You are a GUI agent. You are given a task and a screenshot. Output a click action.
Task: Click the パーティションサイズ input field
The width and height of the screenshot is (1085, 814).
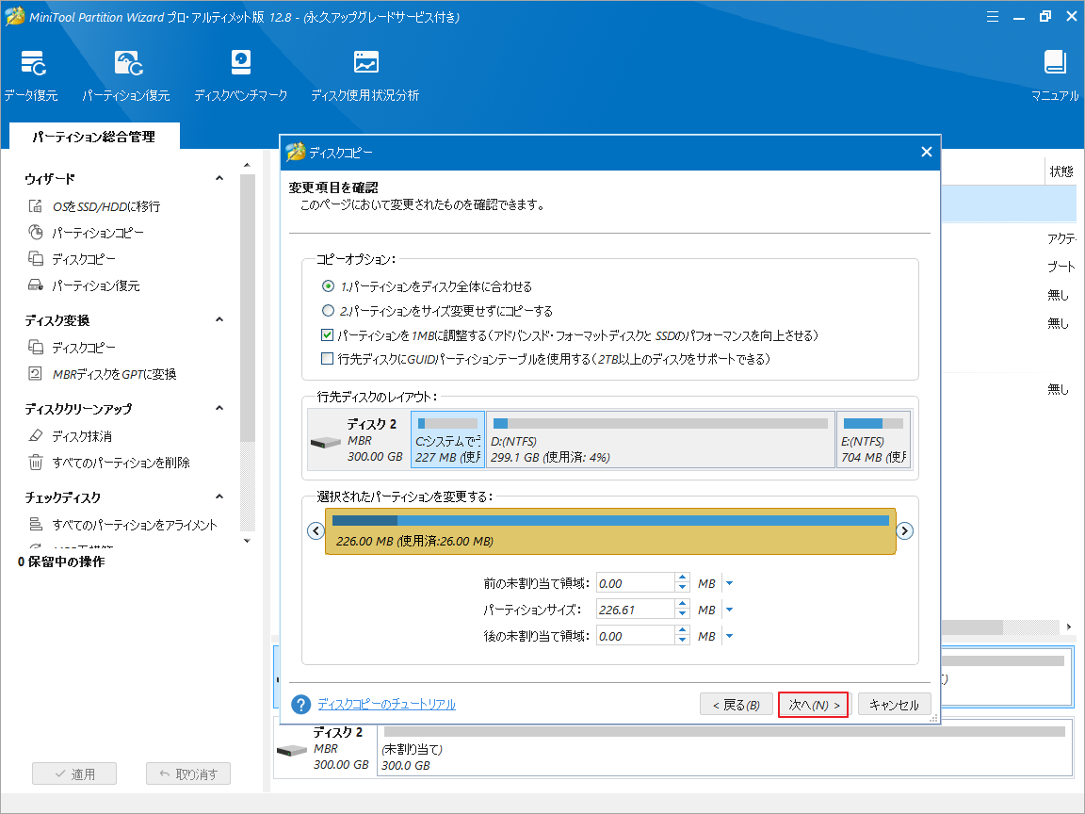[635, 610]
